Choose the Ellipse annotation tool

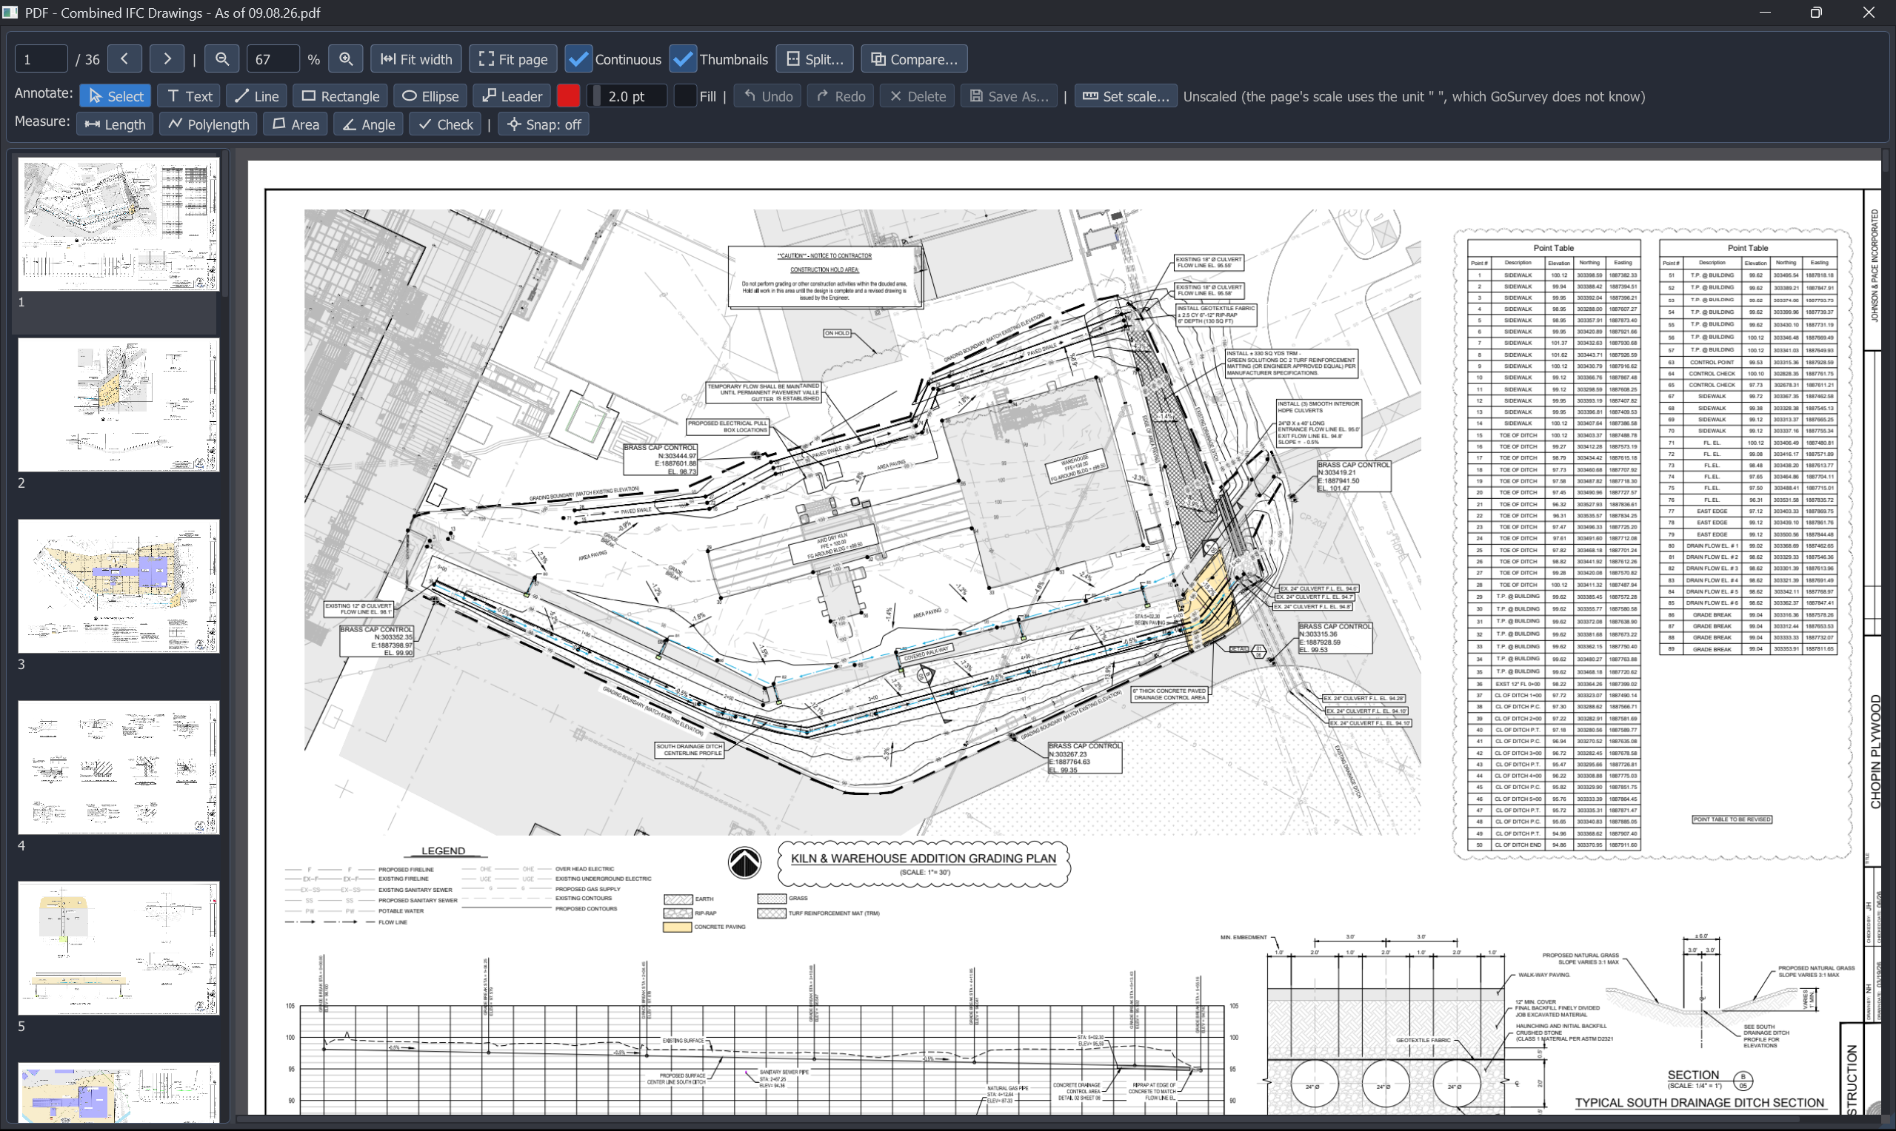430,96
